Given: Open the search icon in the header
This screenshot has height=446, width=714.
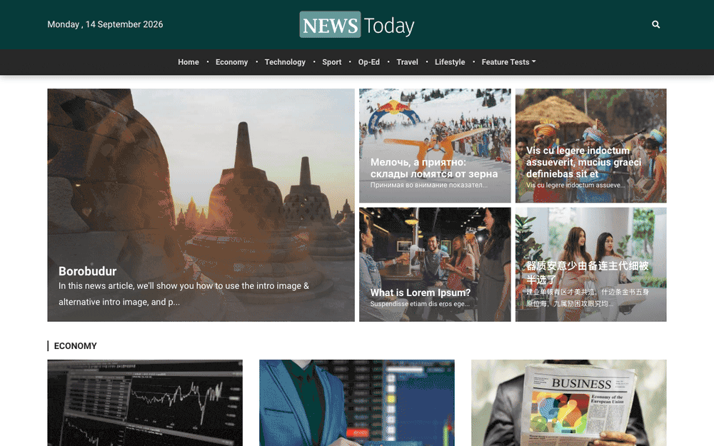Looking at the screenshot, I should [655, 24].
